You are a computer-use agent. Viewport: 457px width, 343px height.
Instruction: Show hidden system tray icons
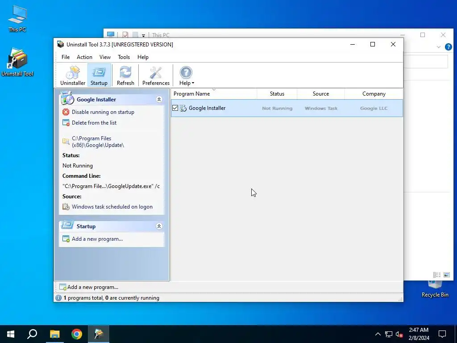point(378,334)
